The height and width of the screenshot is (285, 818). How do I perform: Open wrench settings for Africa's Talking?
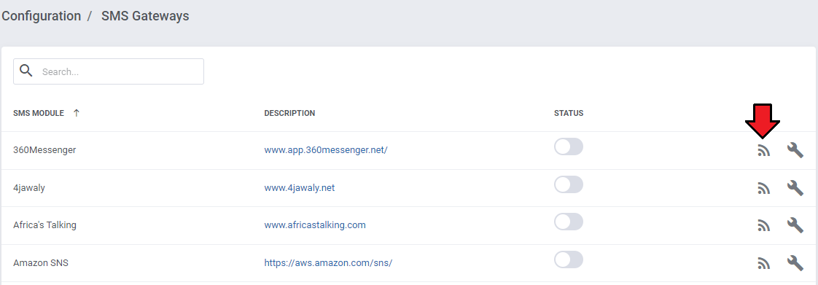795,225
